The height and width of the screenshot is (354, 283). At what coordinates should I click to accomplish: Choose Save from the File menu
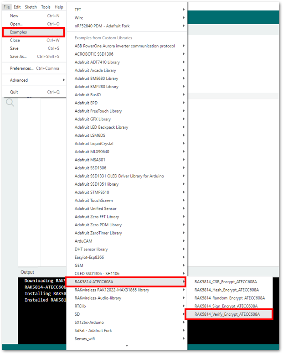coord(34,48)
